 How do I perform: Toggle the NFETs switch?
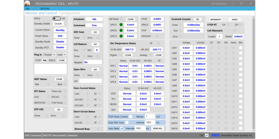pyautogui.click(x=56, y=18)
